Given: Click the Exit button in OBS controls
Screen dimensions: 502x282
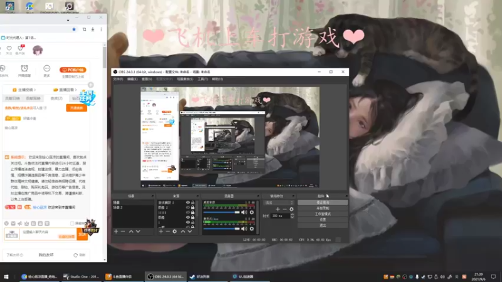Looking at the screenshot, I should 323,226.
